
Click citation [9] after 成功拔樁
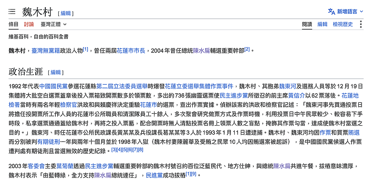(194, 174)
